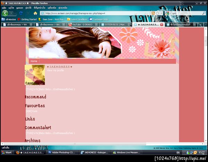Open the (KIM)Yum favourites link
The height and width of the screenshot is (162, 208).
point(32,111)
